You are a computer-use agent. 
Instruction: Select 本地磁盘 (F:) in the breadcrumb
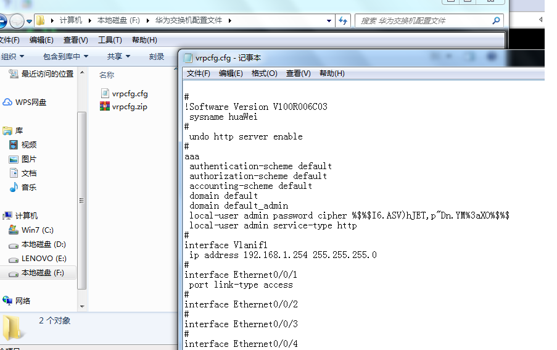tap(118, 20)
